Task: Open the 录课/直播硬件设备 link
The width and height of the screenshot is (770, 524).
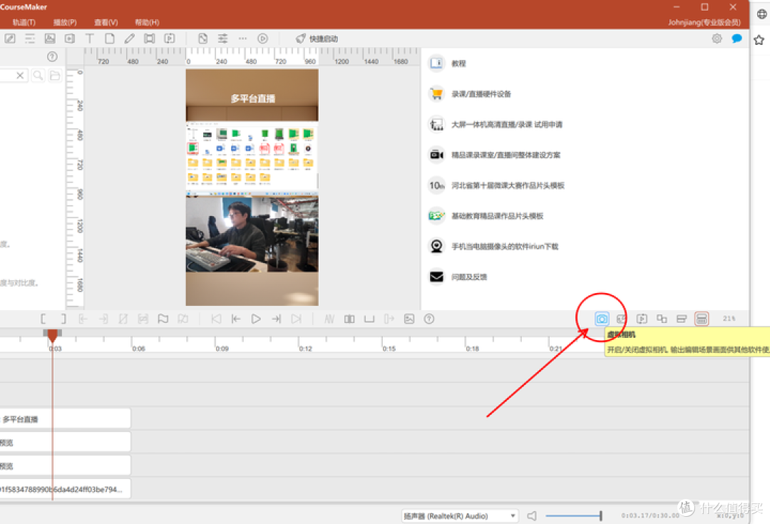Action: [481, 94]
